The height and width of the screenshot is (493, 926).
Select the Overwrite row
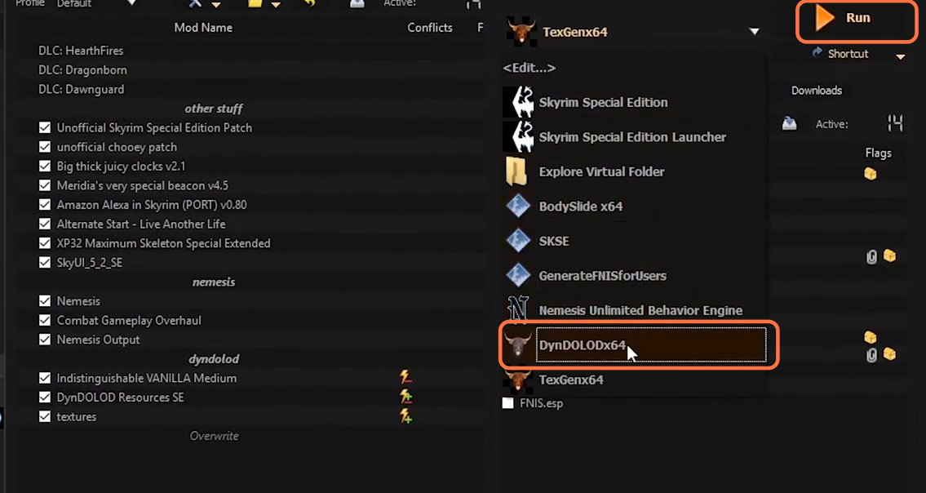click(214, 436)
